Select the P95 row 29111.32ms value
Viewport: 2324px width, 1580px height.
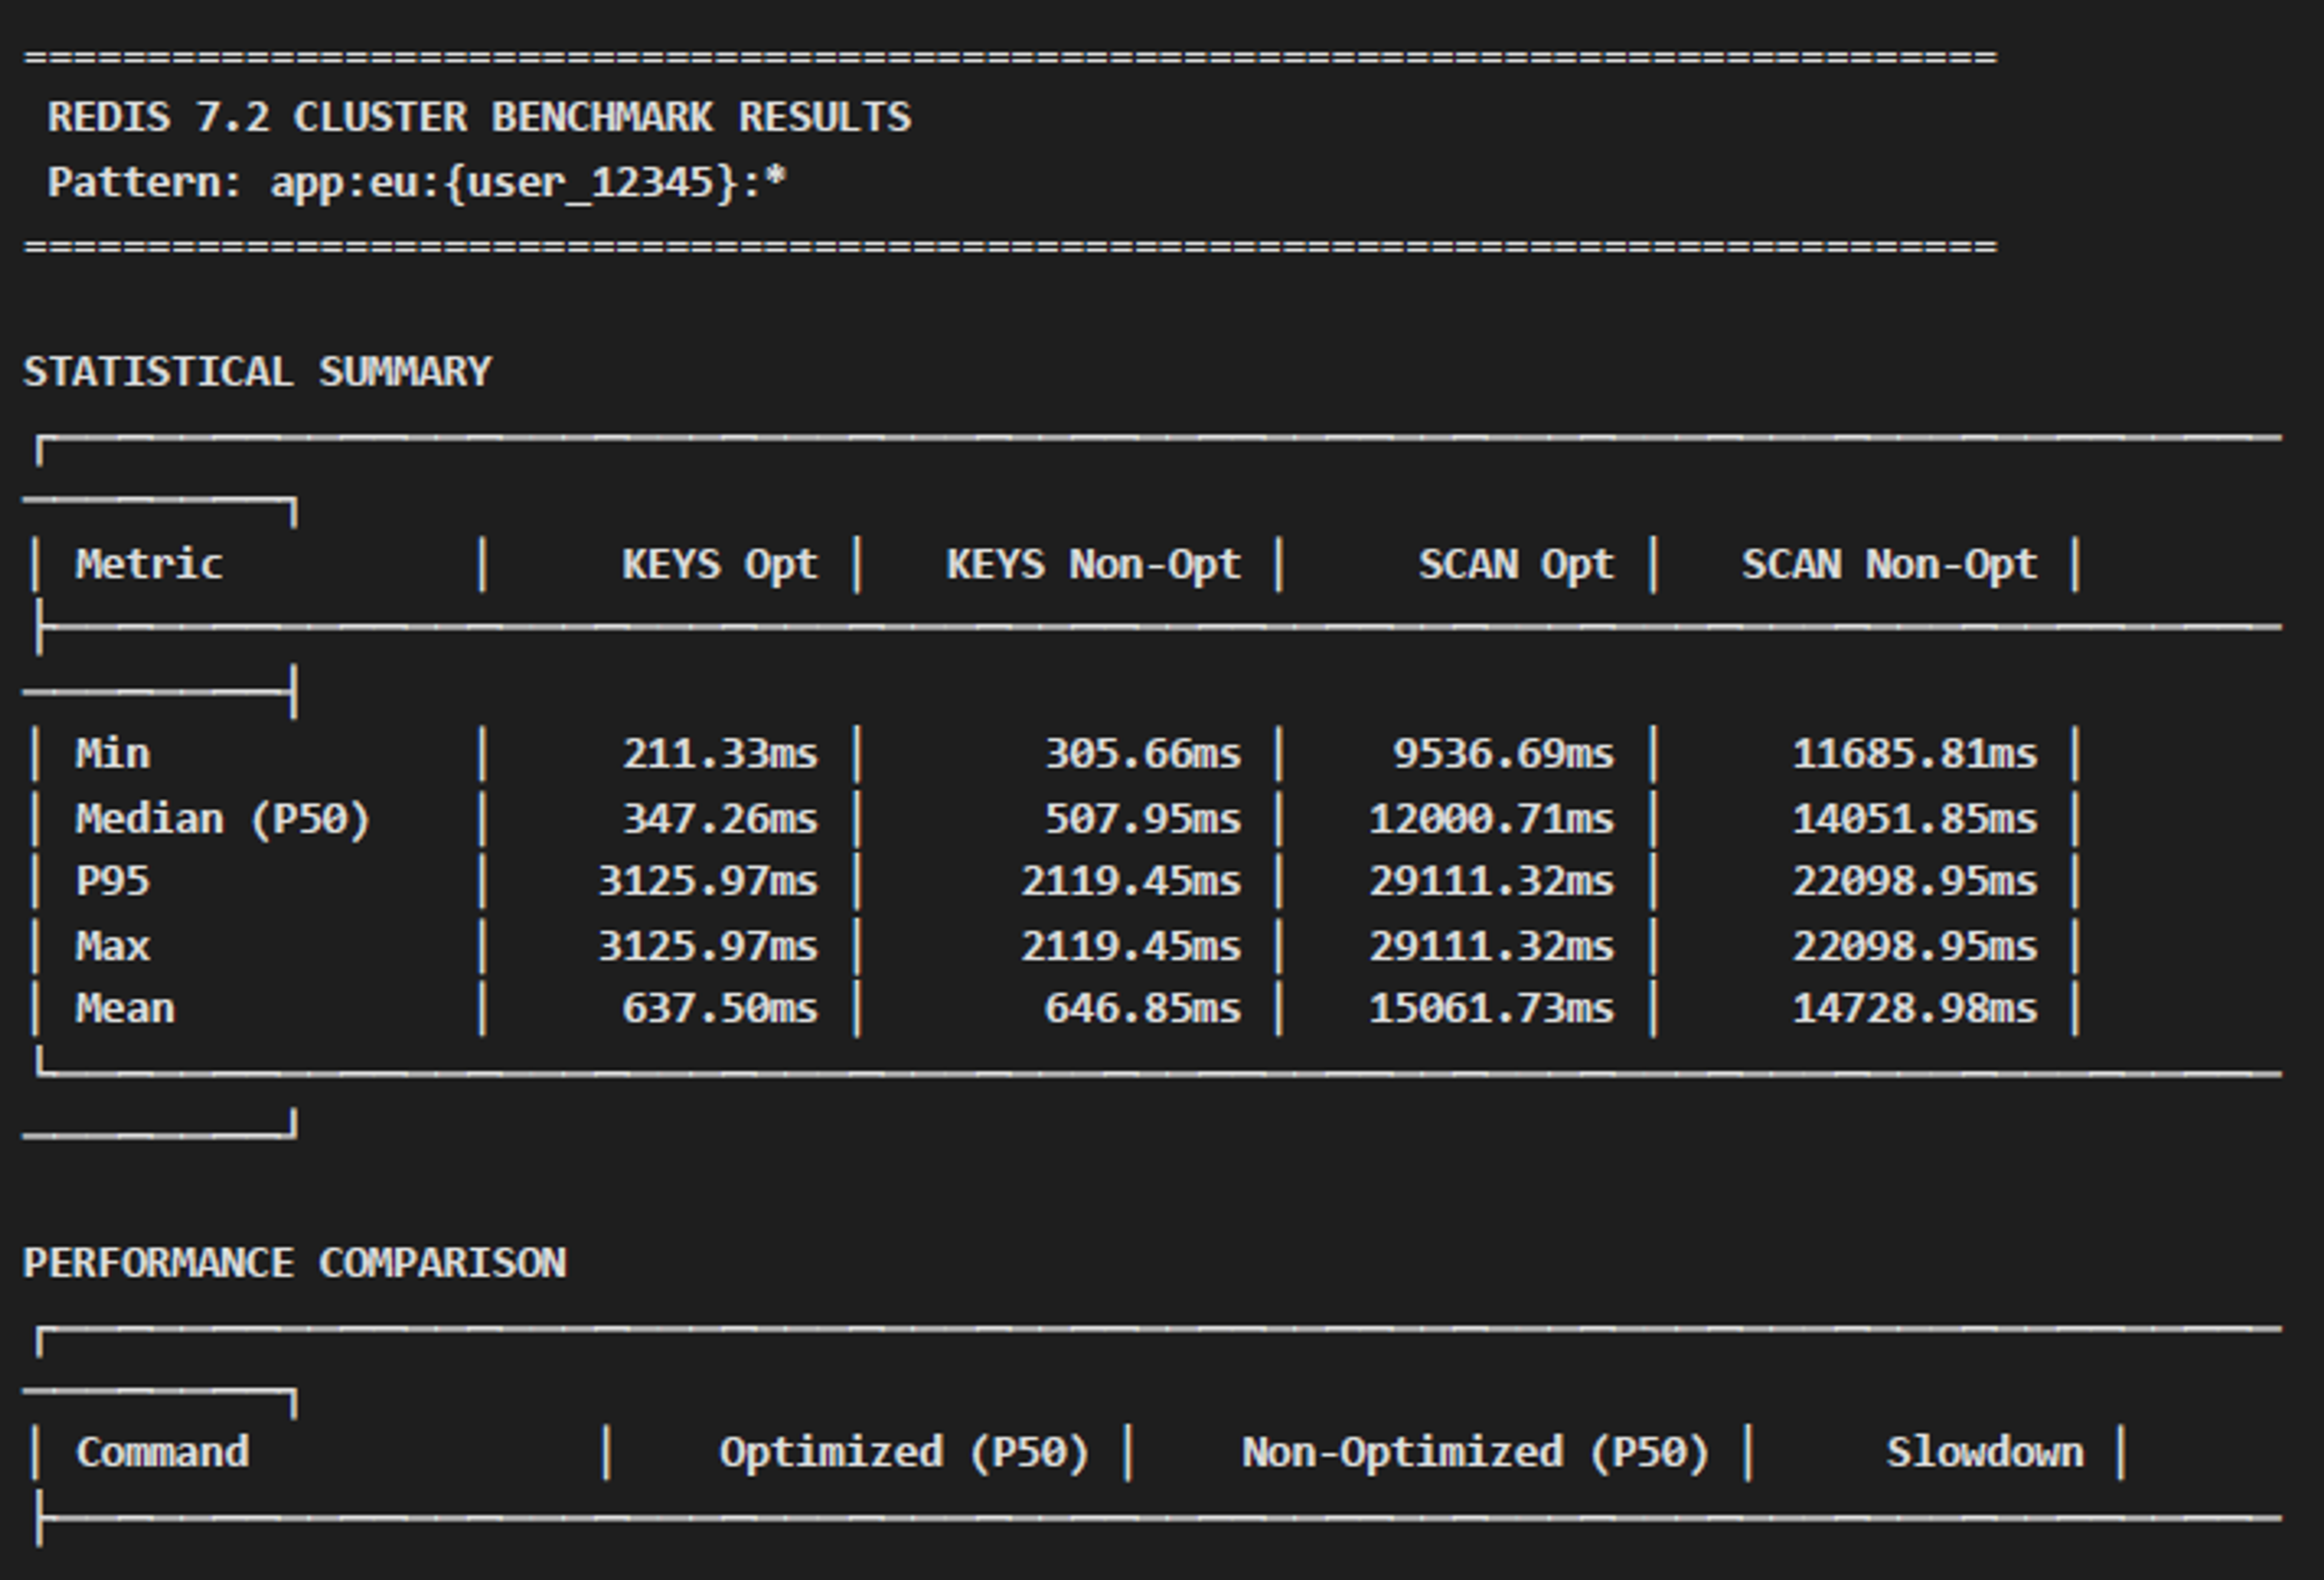(1491, 882)
